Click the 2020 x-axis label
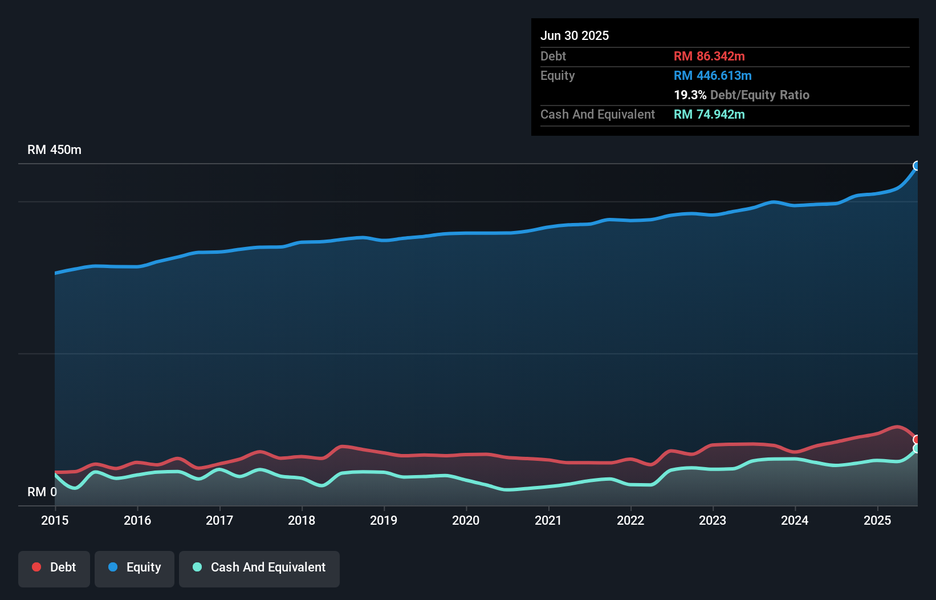The image size is (936, 600). tap(466, 520)
